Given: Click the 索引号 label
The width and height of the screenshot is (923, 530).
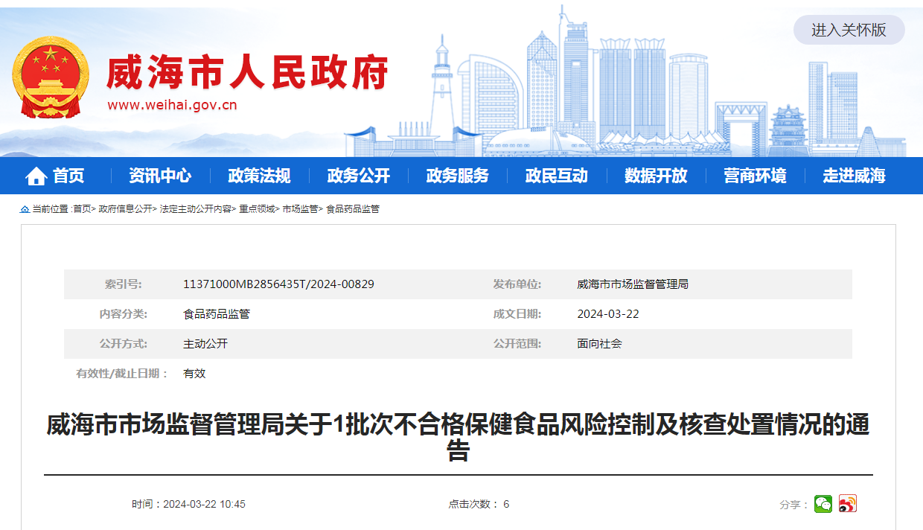Looking at the screenshot, I should 123,284.
